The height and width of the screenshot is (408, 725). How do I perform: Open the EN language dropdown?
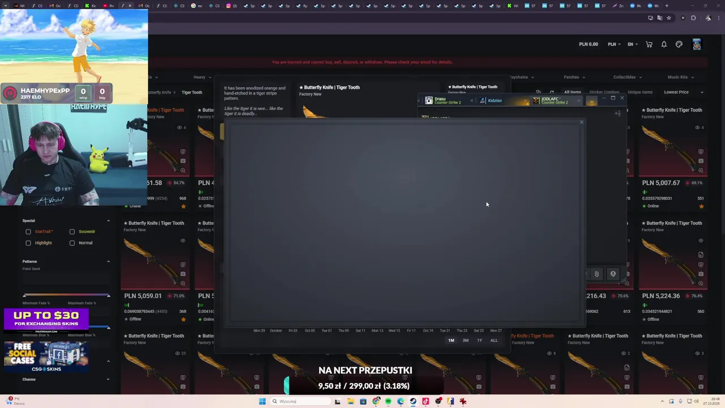click(633, 44)
